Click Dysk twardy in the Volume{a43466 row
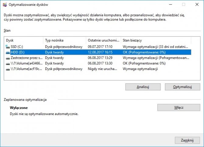Image resolution: width=204 pixels, height=147 pixels. pos(55,63)
